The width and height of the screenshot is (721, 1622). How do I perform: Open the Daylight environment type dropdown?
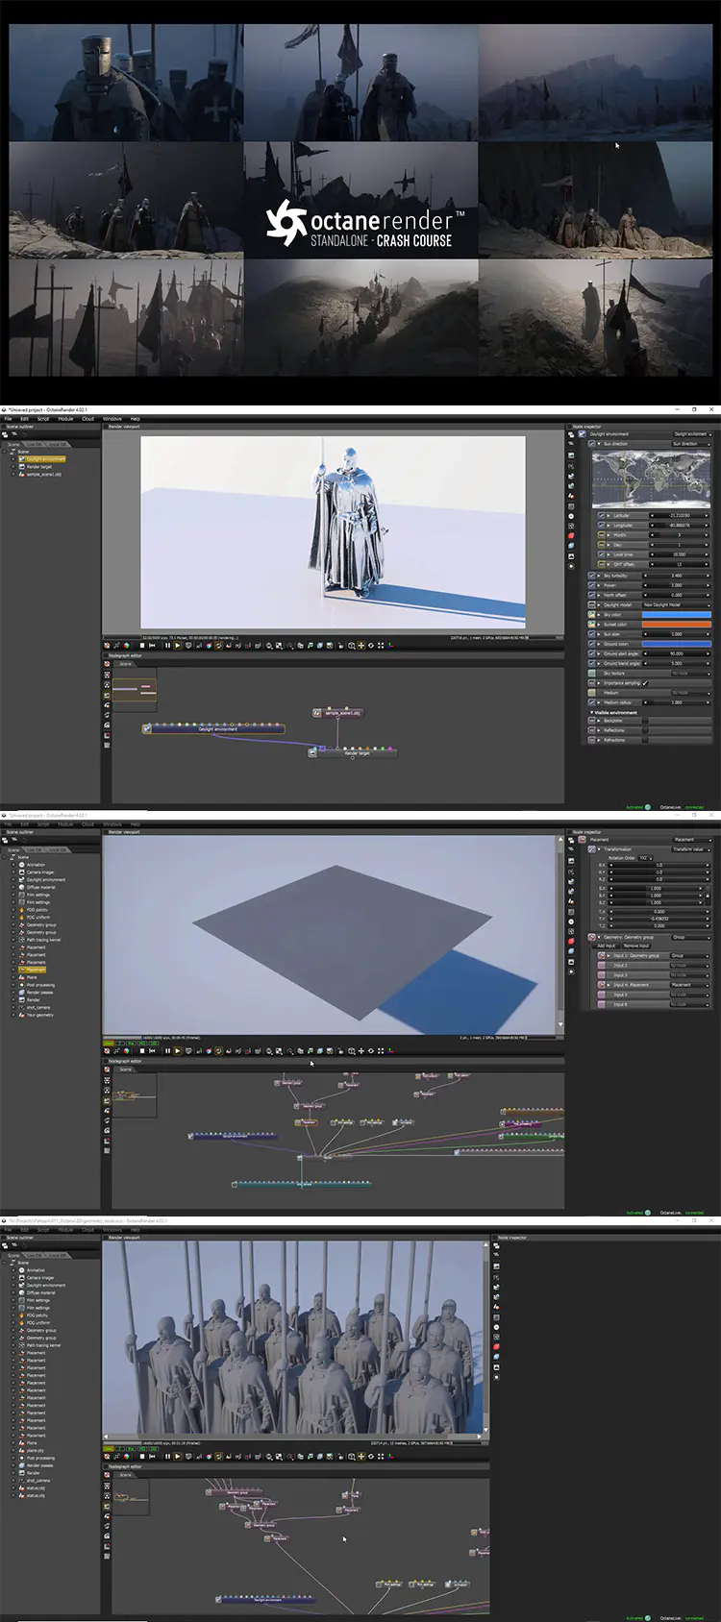692,434
